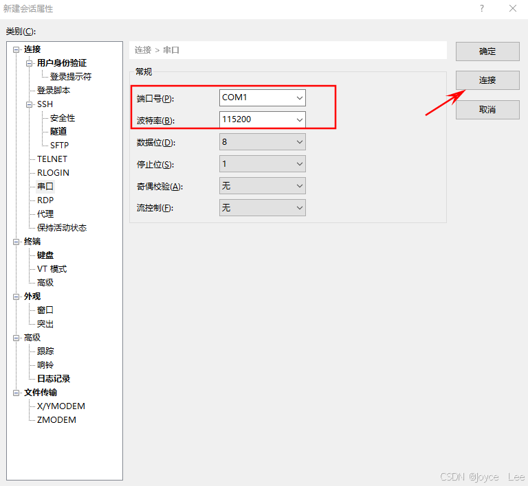Viewport: 528px width, 486px height.
Task: Click the 连接 button on the right
Action: click(x=487, y=80)
